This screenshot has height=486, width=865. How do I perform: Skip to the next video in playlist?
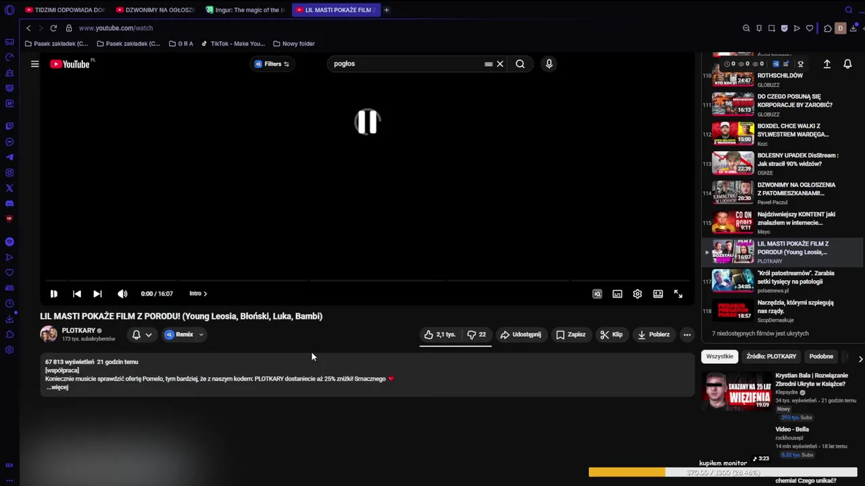click(97, 294)
